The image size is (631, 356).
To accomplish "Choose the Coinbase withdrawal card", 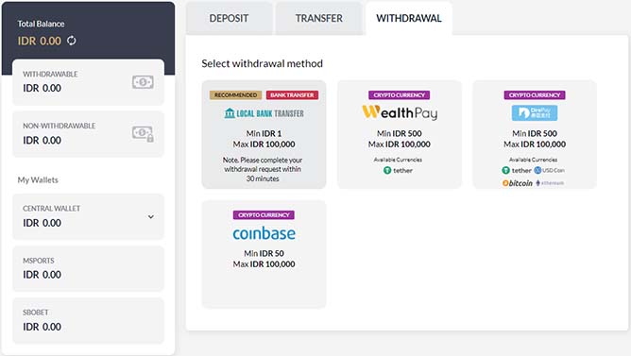I will tap(264, 254).
